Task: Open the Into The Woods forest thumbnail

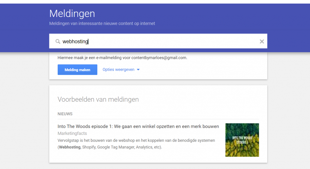Action: coord(242,140)
